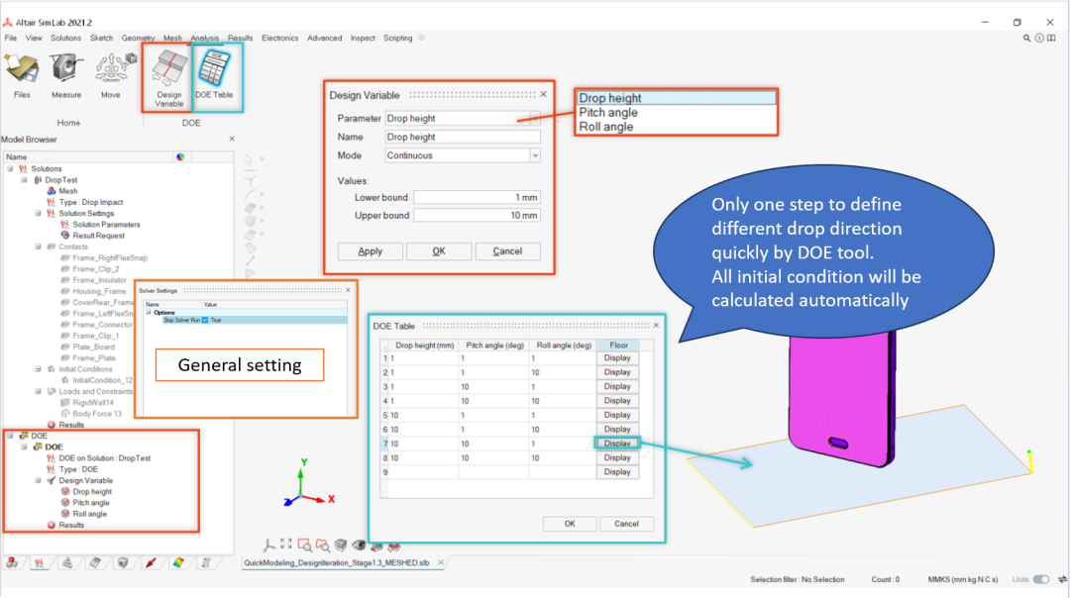Click the search magnifier icon top right
Viewport: 1070px width, 598px height.
pos(1027,38)
